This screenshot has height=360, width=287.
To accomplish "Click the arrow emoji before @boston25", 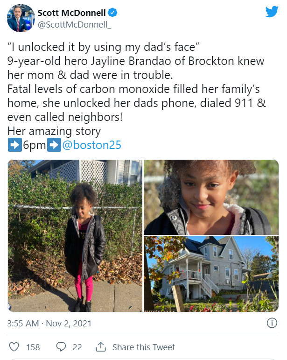I will (x=54, y=145).
